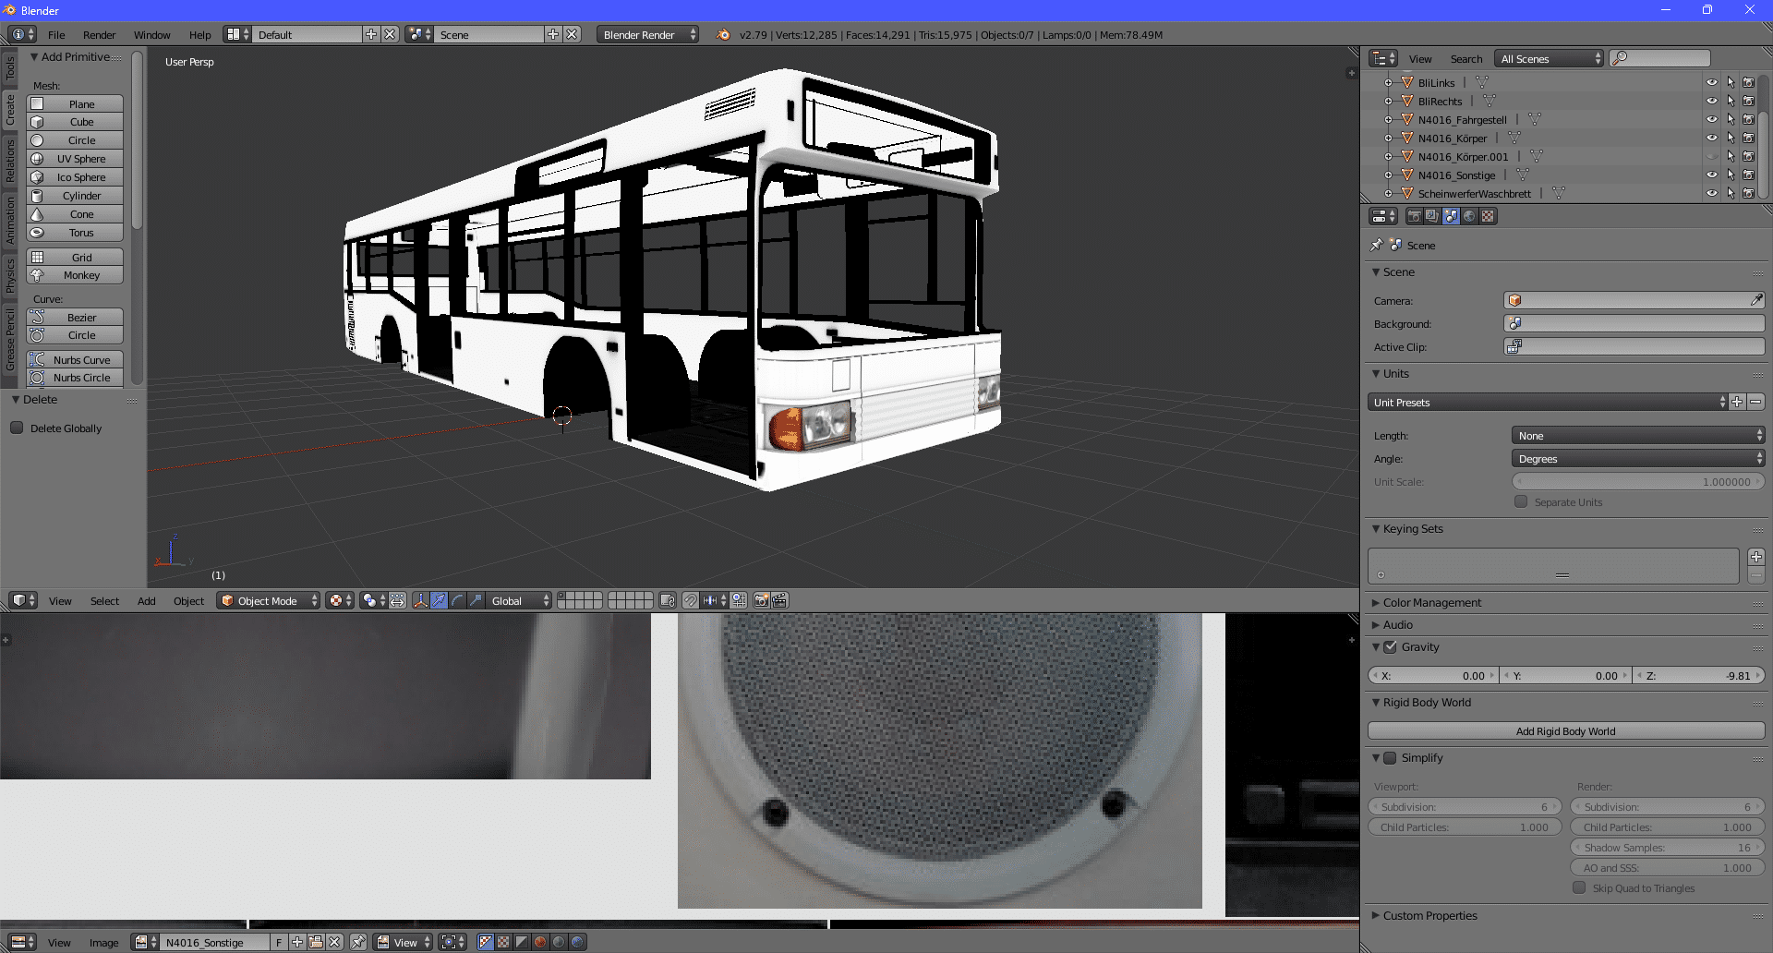This screenshot has width=1773, height=953.
Task: Open the Object Mode dropdown
Action: pyautogui.click(x=268, y=600)
